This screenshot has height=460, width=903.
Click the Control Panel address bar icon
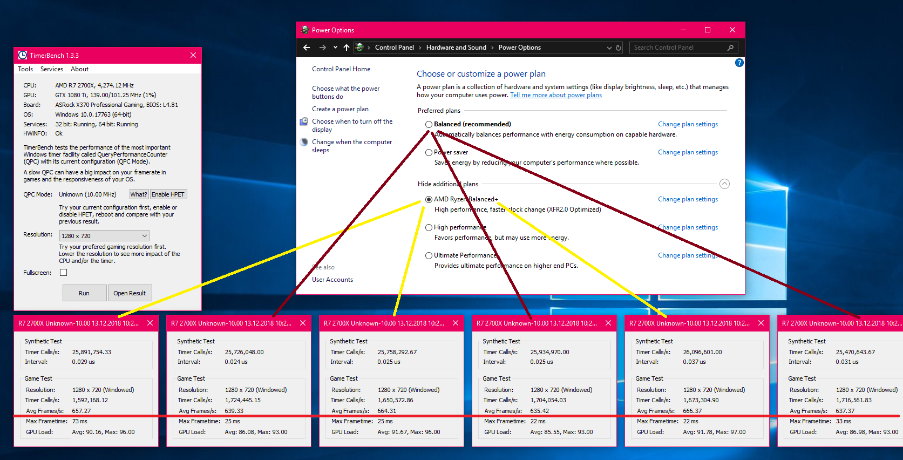359,48
